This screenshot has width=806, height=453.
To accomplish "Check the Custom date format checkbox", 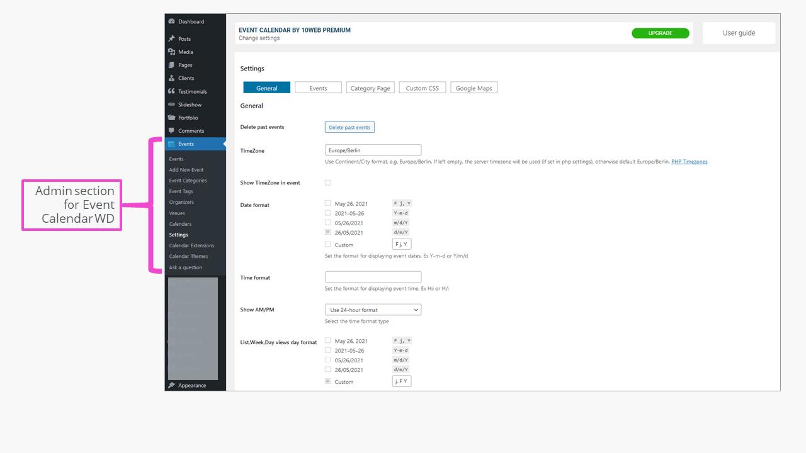I will tap(327, 244).
